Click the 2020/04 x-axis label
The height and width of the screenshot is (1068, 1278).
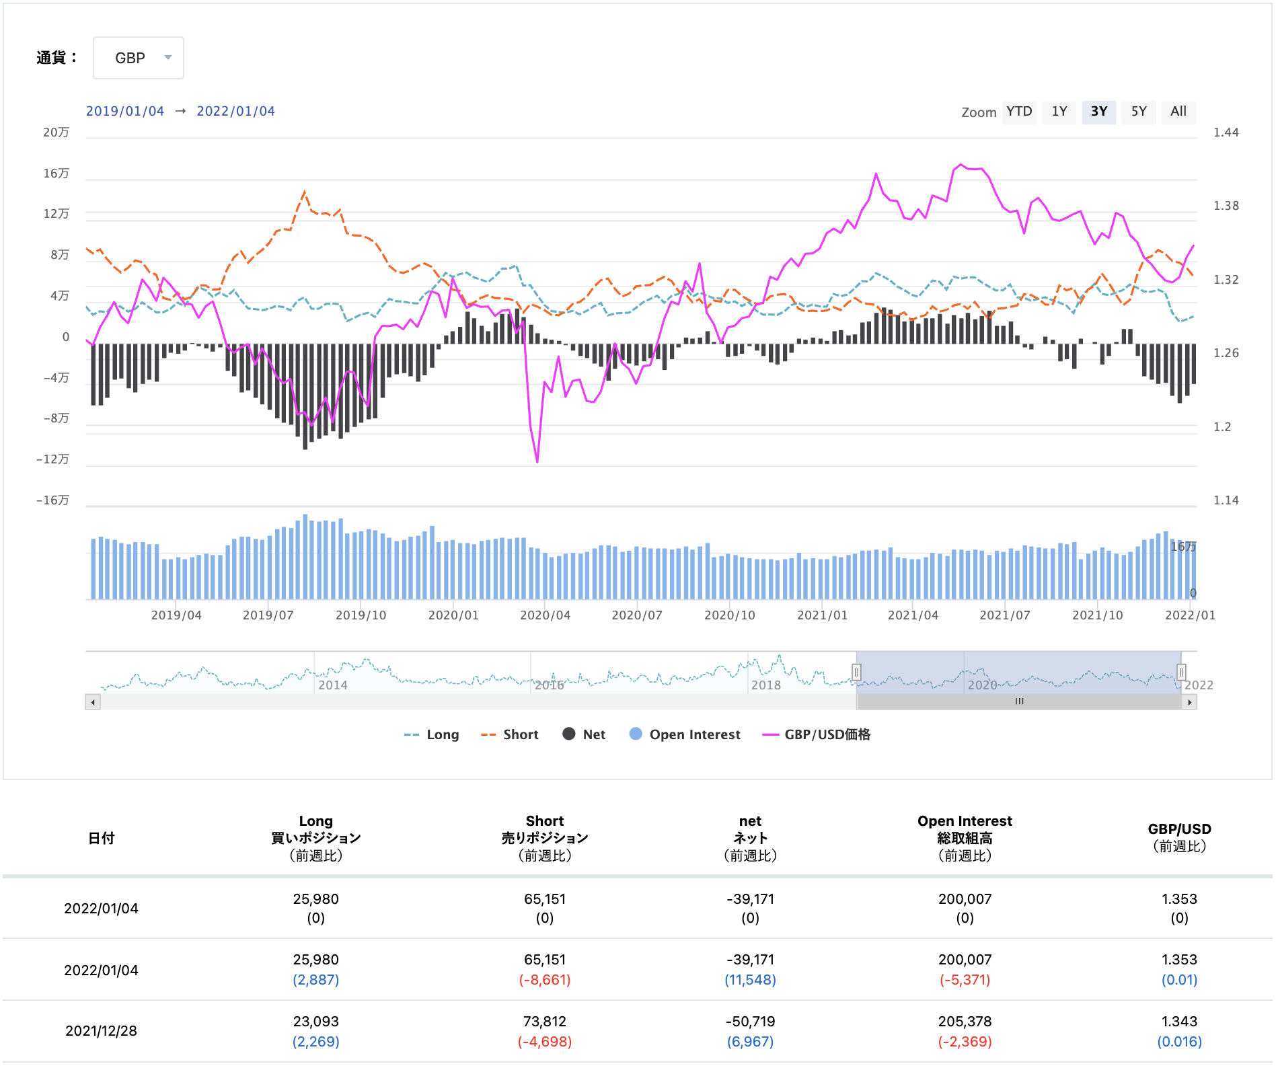(x=546, y=615)
